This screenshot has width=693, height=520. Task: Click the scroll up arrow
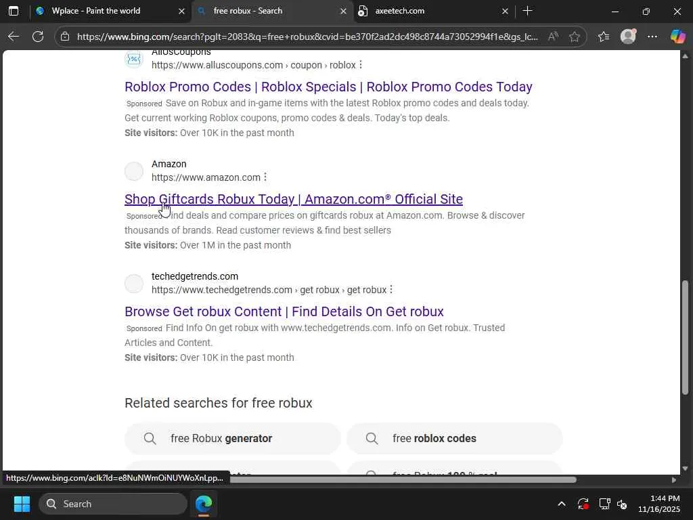[x=685, y=56]
